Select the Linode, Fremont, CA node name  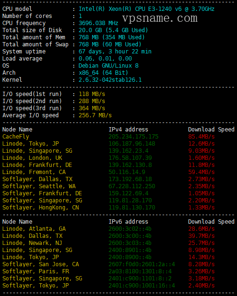pos(34,172)
